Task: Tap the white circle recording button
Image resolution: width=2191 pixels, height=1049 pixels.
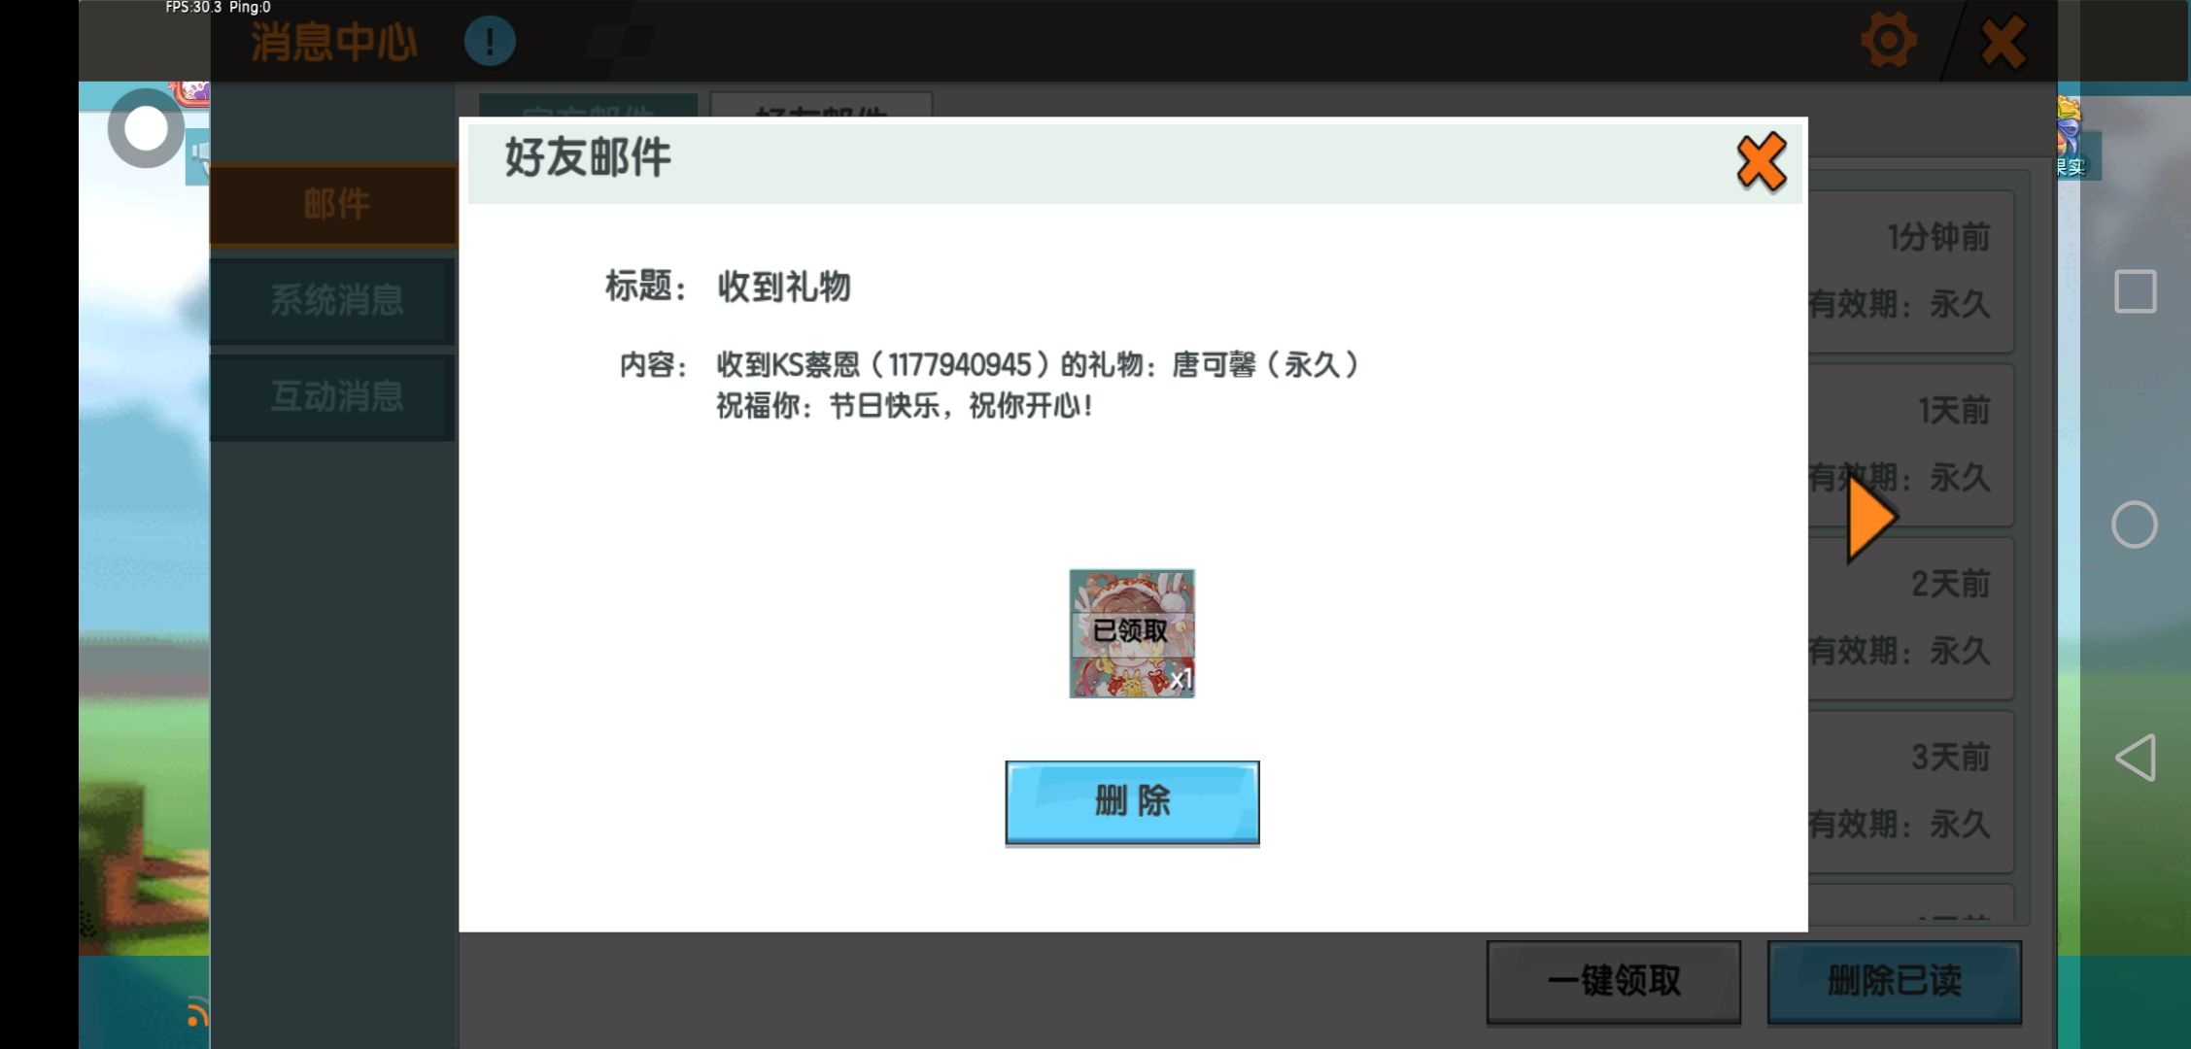Action: [147, 128]
